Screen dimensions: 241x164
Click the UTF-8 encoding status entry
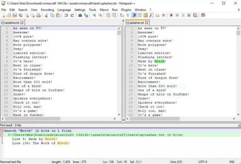pos(203,162)
